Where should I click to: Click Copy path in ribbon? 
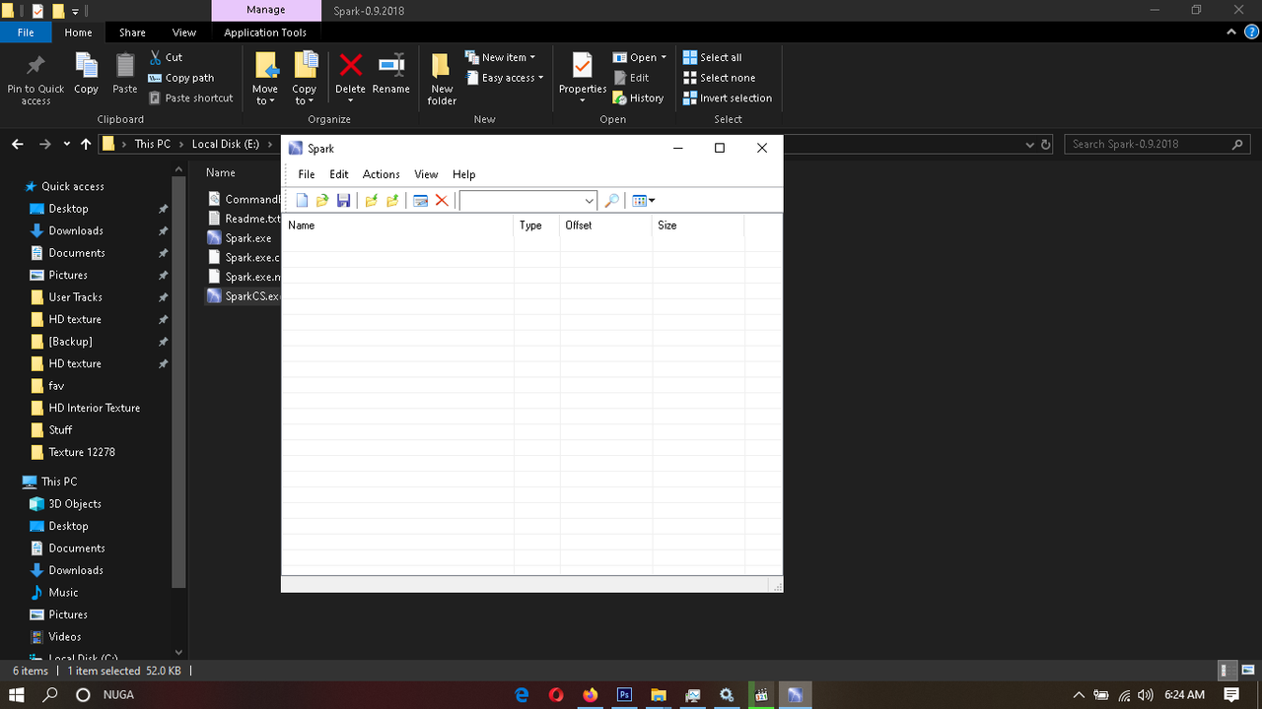(181, 78)
